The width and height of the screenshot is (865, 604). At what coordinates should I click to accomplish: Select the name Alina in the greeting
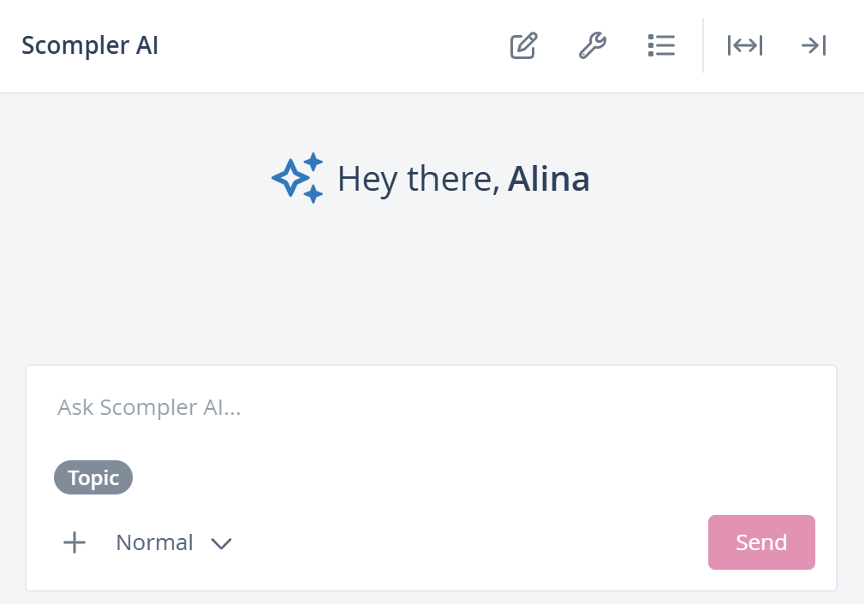point(548,179)
